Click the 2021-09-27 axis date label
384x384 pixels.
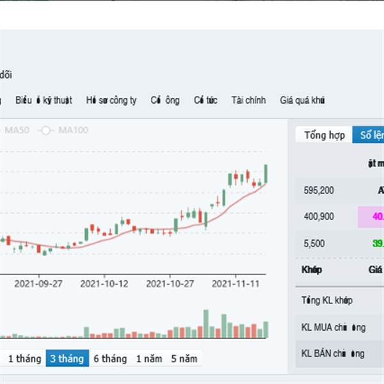(38, 284)
